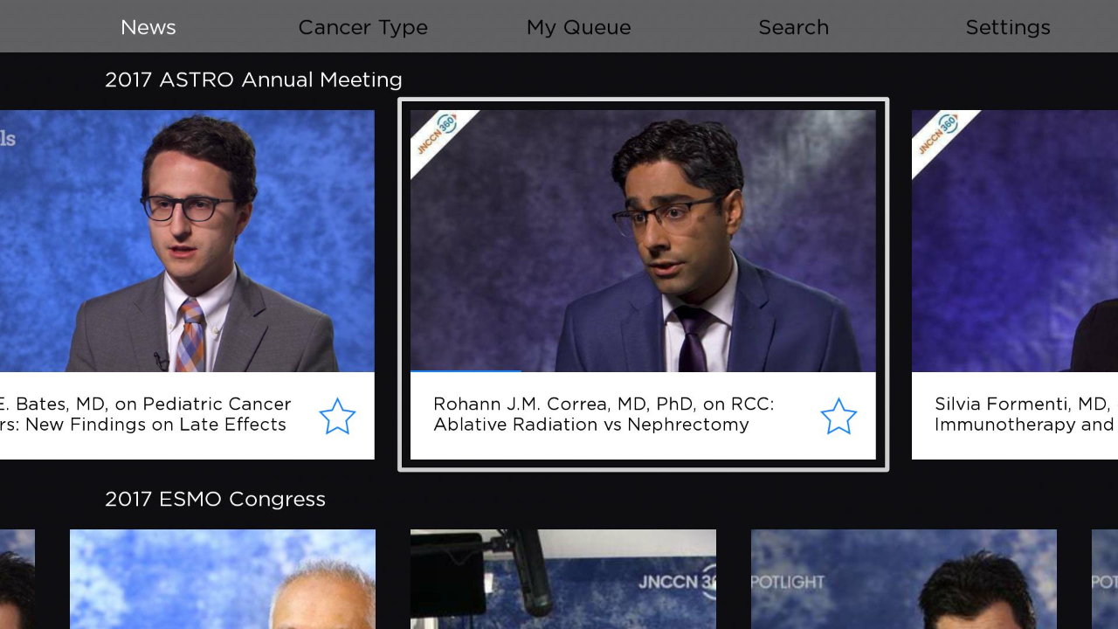Open the News tab
Viewport: 1118px width, 629px height.
point(148,27)
